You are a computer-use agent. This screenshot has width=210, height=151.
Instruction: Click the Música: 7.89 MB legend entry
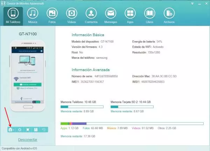117,128
